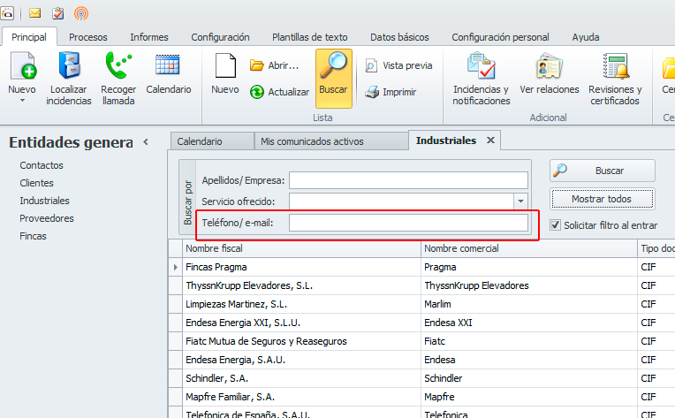The image size is (675, 418).
Task: Open Incidencias y notificaciones
Action: point(482,79)
